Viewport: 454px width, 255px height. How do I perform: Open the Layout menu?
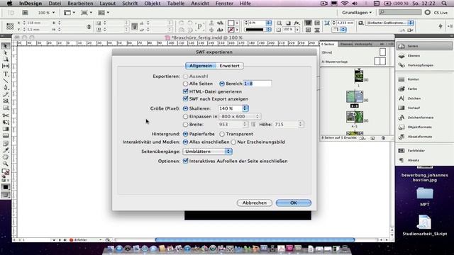tap(107, 4)
